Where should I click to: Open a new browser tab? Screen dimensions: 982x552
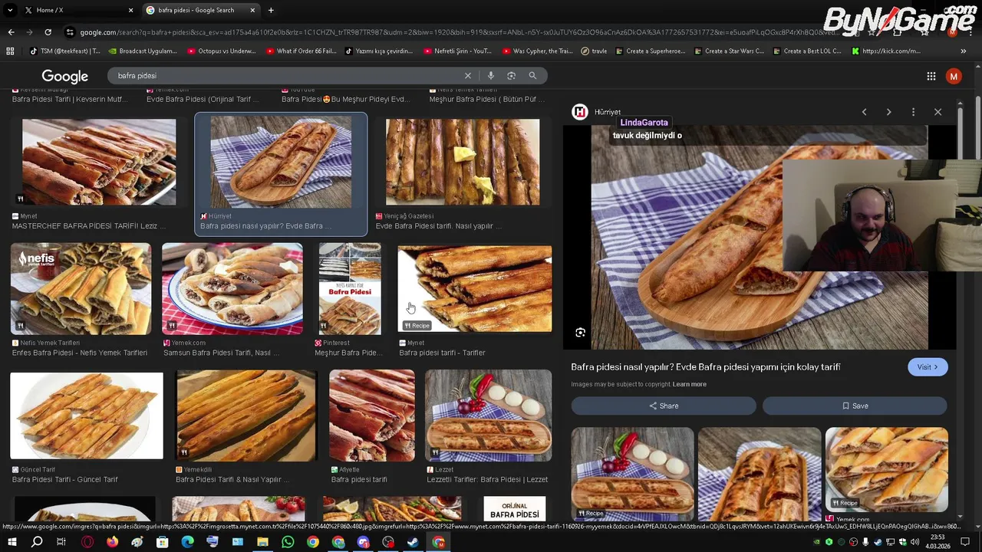point(271,10)
